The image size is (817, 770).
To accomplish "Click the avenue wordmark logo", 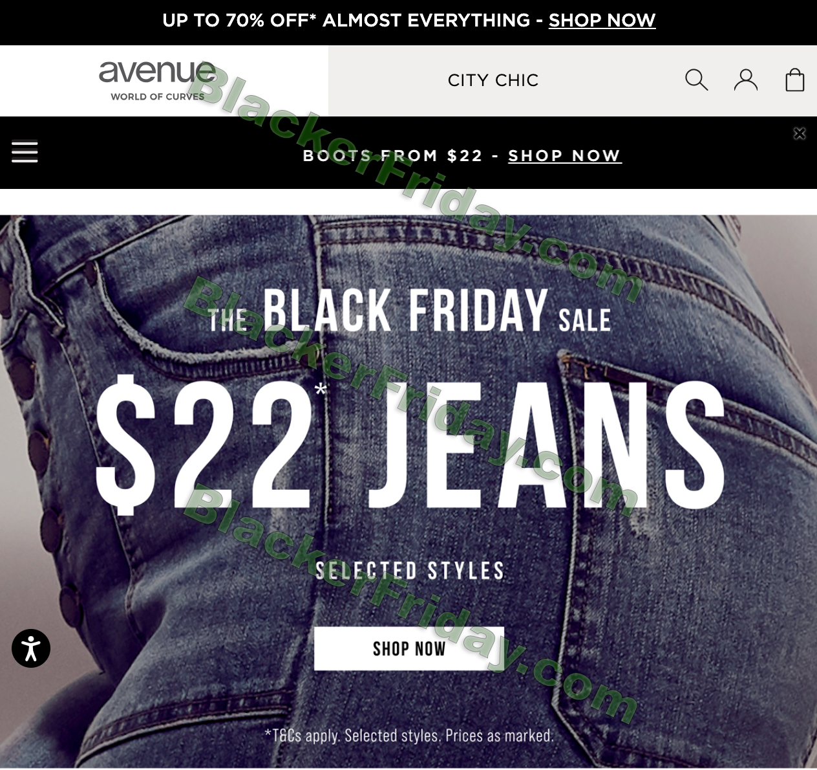I will point(157,71).
